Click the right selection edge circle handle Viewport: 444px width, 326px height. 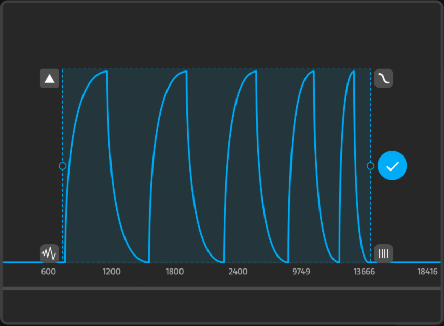[x=370, y=166]
